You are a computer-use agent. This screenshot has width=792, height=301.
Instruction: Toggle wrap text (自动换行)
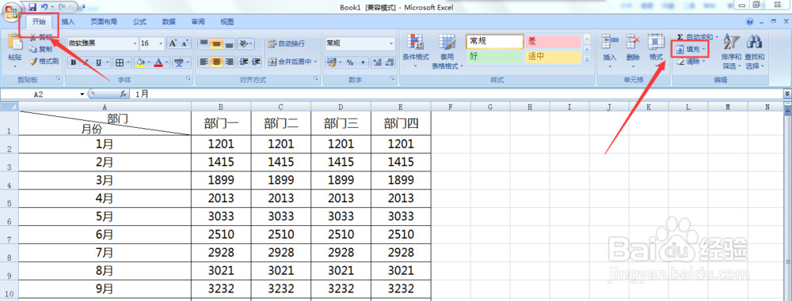287,43
